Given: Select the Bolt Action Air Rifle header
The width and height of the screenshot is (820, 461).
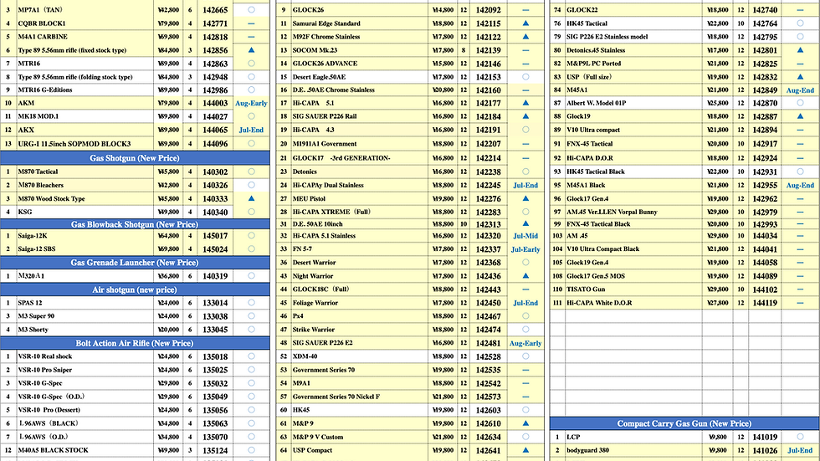Looking at the screenshot, I should (x=135, y=343).
